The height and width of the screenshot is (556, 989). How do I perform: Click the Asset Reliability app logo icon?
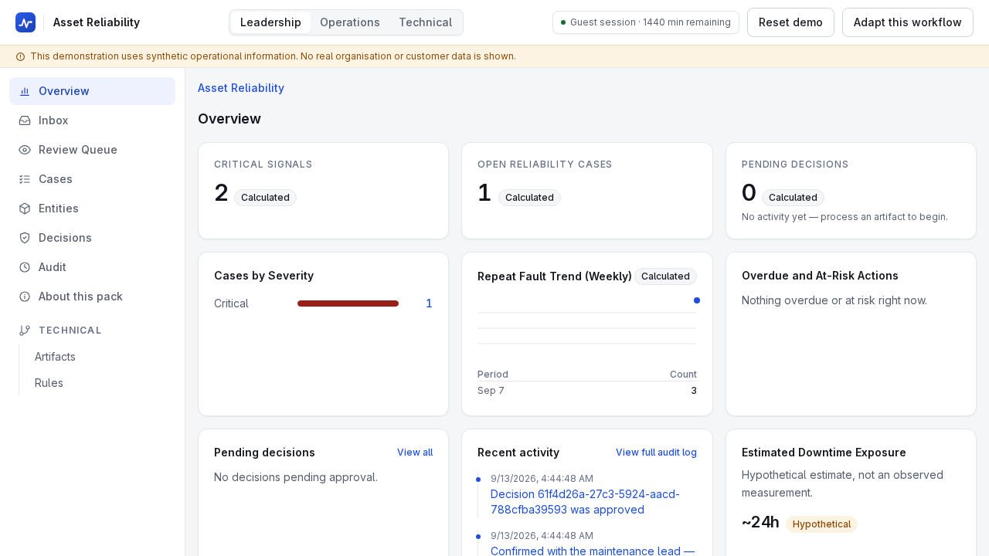25,22
